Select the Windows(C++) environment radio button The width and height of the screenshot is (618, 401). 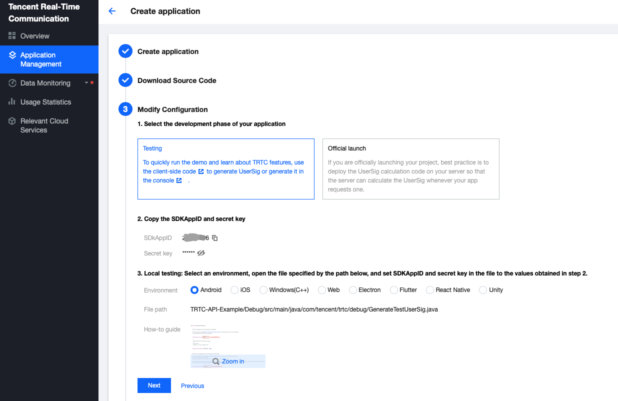click(263, 290)
